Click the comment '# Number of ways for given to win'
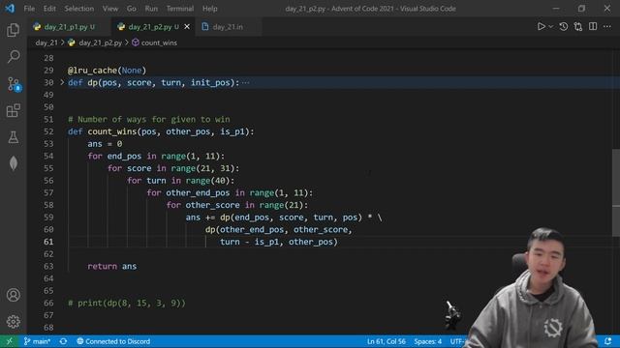This screenshot has height=348, width=620. [x=148, y=119]
